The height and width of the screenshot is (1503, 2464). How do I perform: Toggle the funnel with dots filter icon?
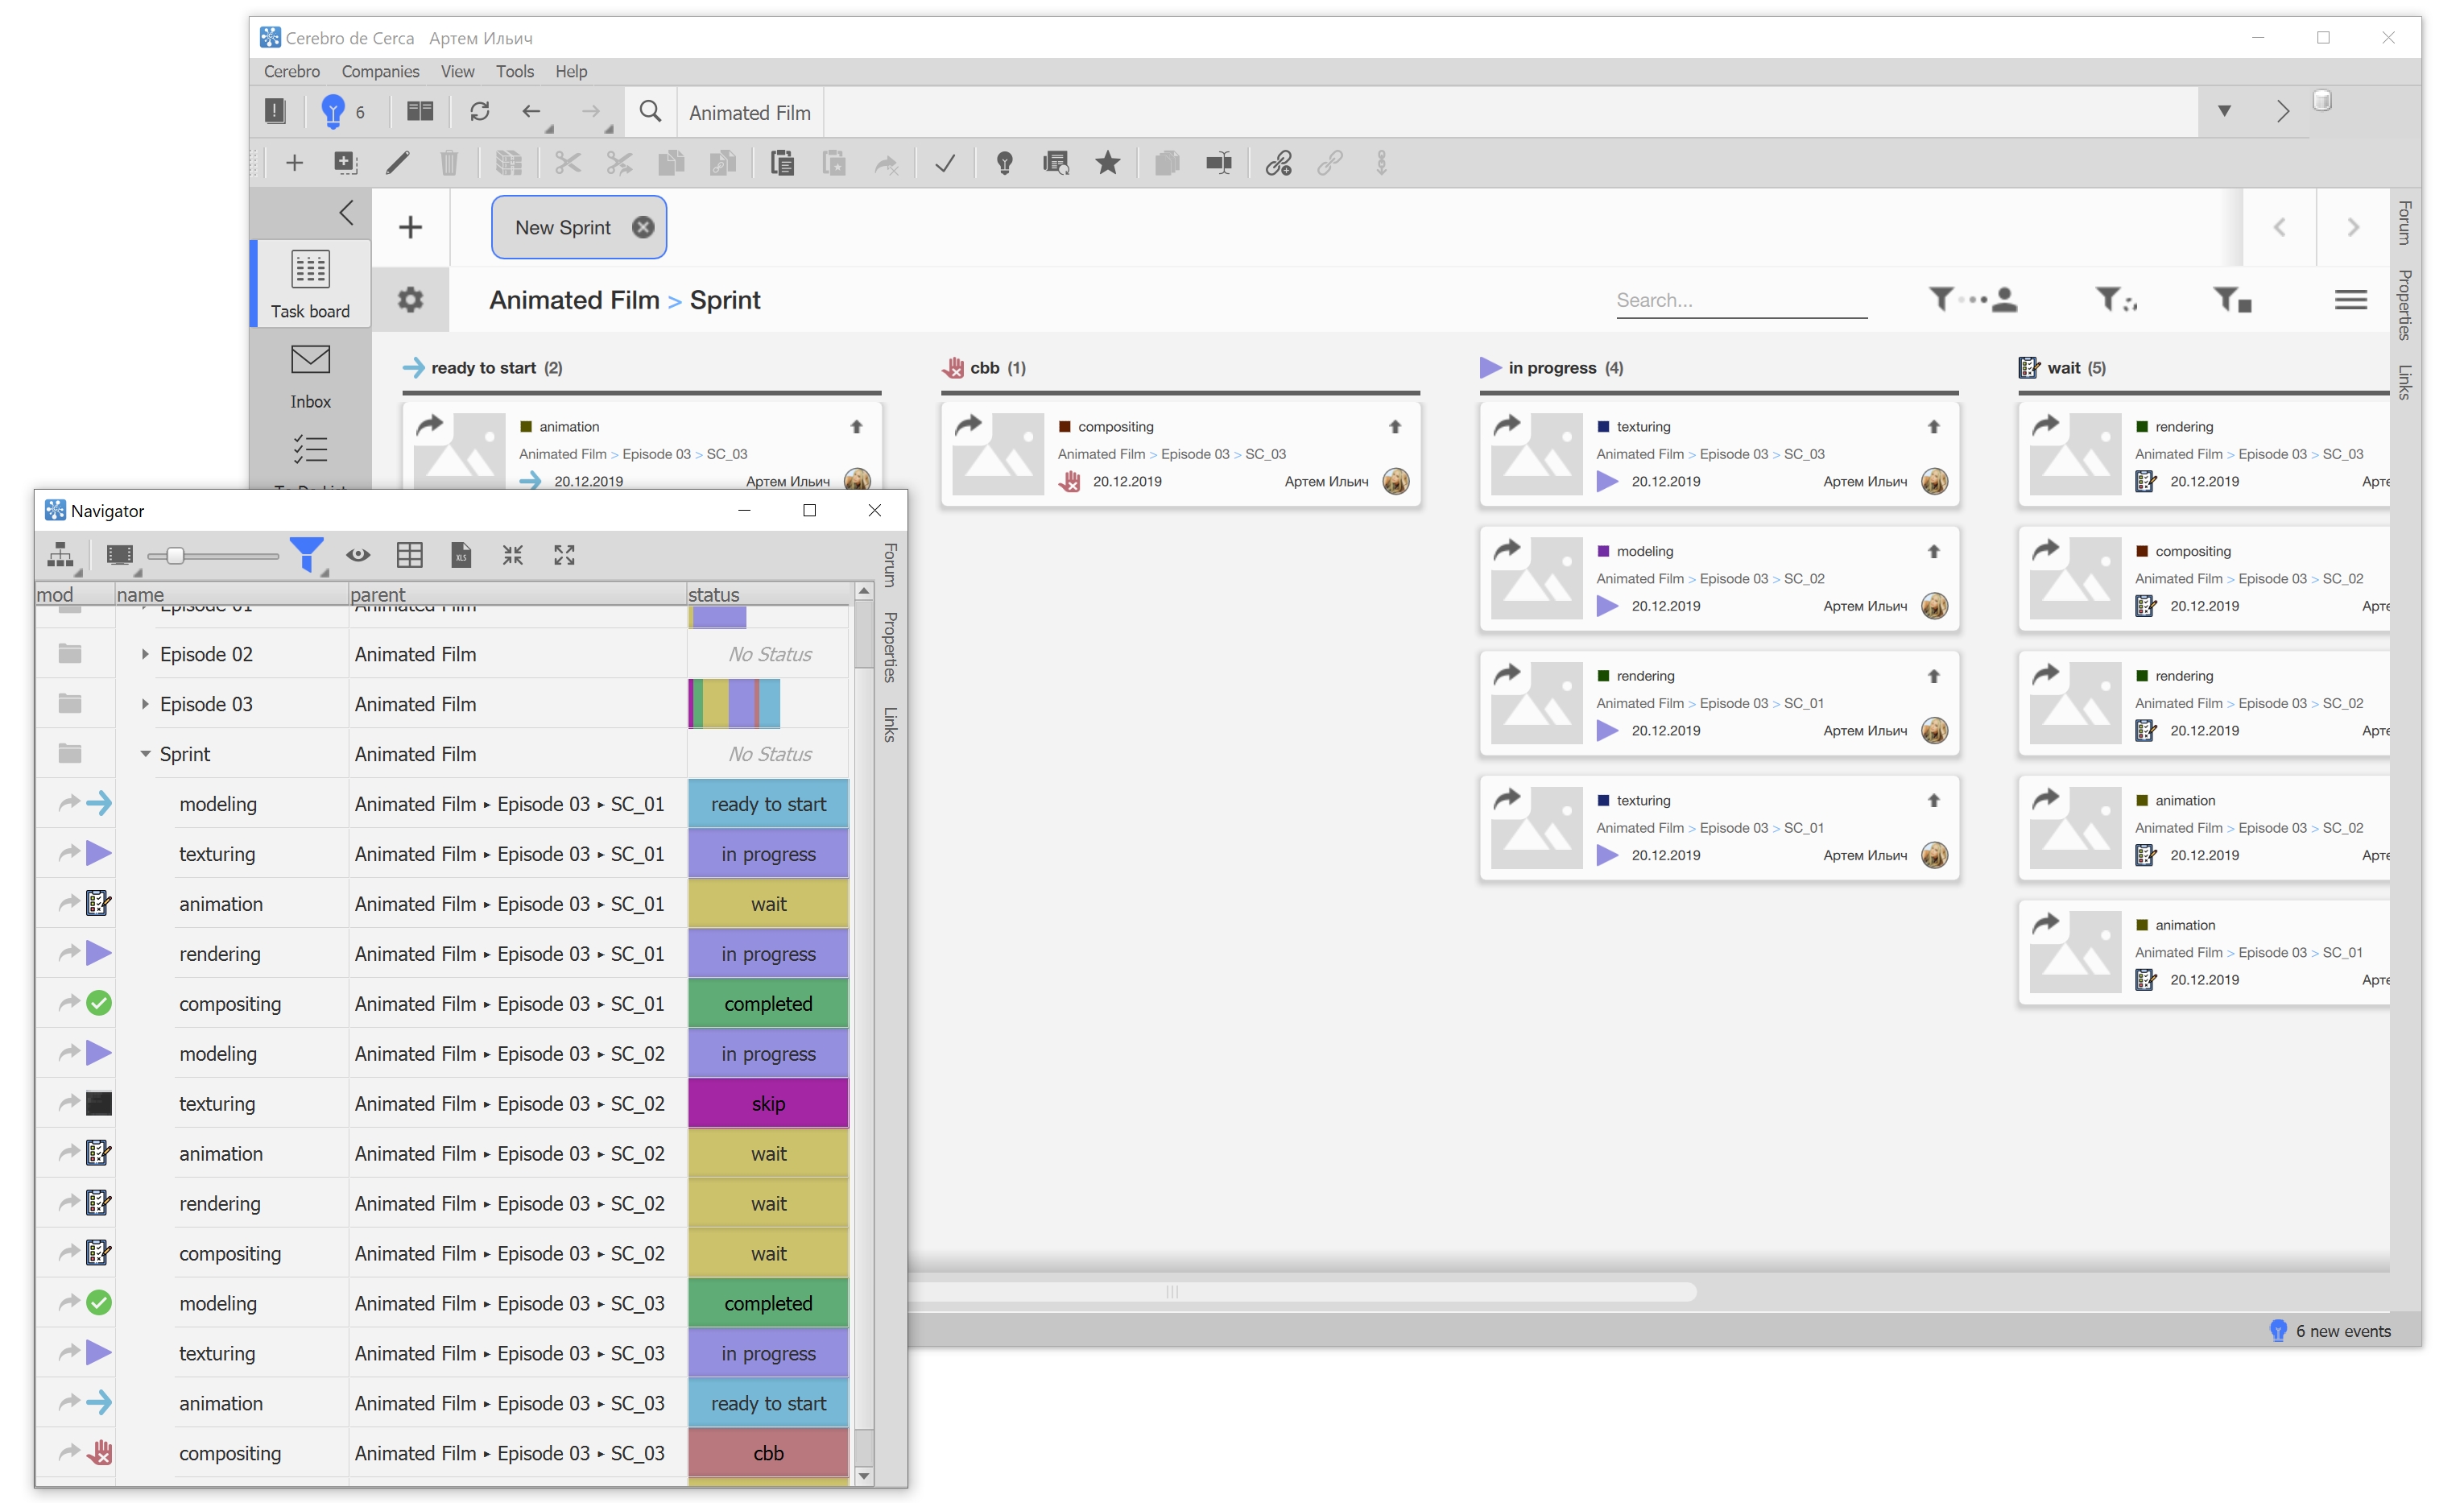pos(2116,299)
